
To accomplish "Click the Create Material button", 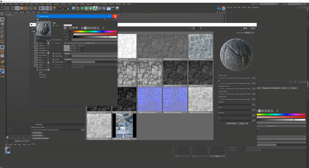I will (x=231, y=123).
